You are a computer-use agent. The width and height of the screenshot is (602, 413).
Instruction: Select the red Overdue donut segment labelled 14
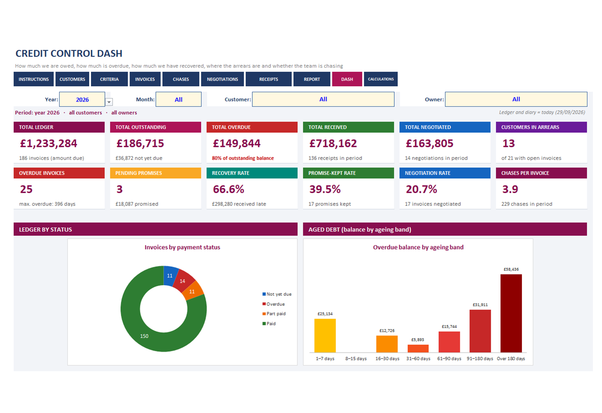tap(183, 281)
